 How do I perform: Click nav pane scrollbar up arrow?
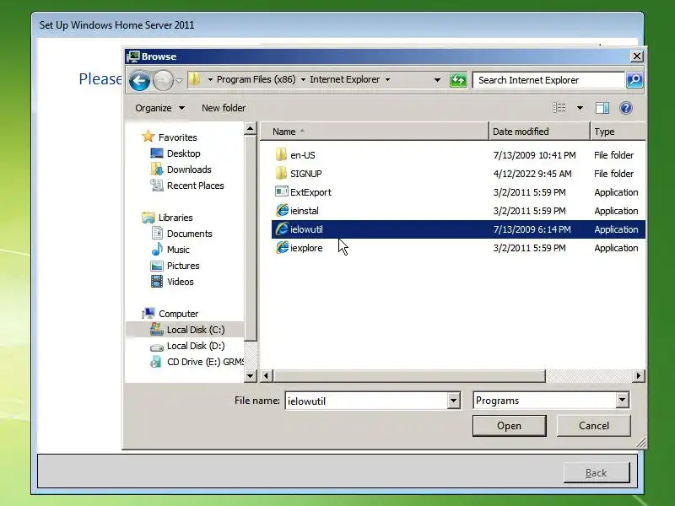(250, 129)
